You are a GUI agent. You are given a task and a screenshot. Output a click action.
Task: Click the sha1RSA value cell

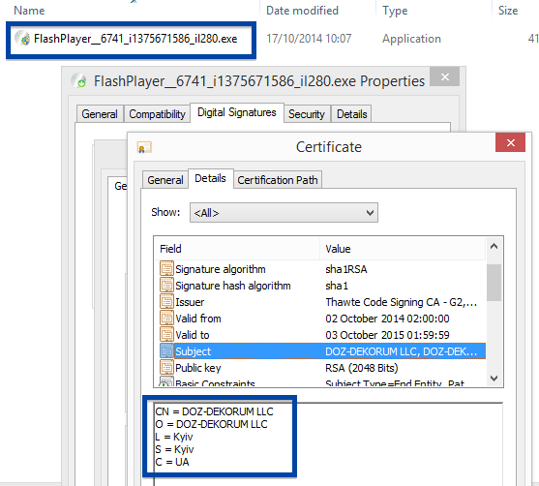(346, 269)
